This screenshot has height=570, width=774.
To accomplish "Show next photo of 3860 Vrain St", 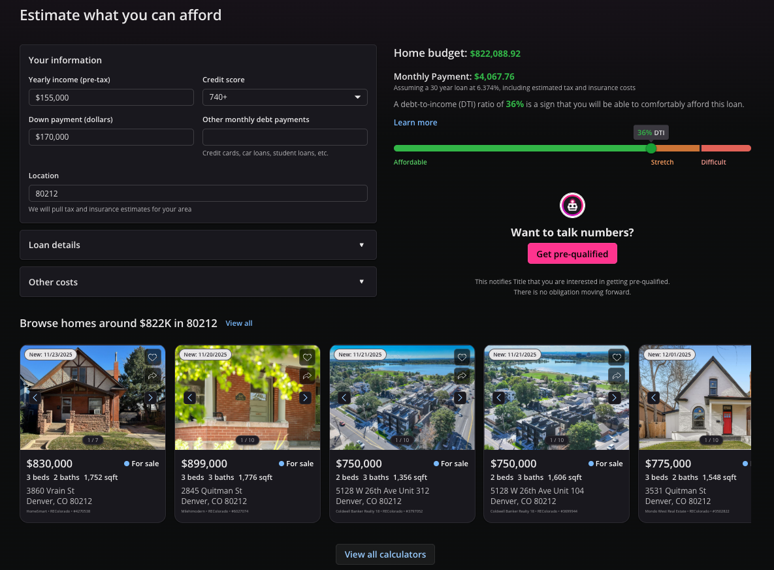I will (x=151, y=398).
